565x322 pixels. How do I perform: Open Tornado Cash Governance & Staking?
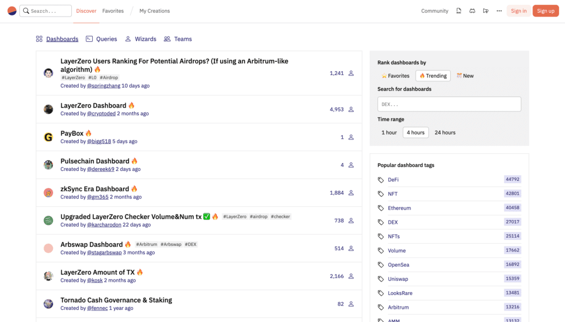[x=116, y=300]
